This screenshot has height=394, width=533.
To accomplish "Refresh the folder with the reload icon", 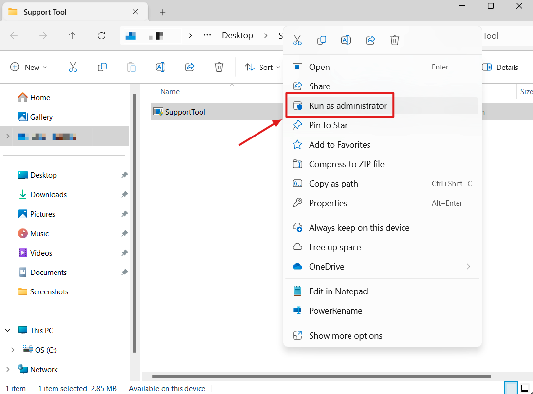I will pos(101,35).
